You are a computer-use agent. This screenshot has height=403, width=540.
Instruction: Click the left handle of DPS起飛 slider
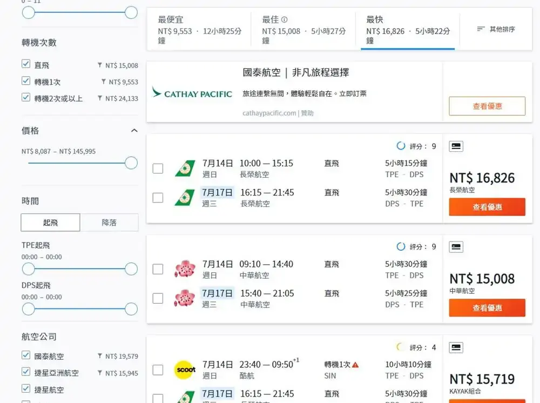tap(29, 309)
